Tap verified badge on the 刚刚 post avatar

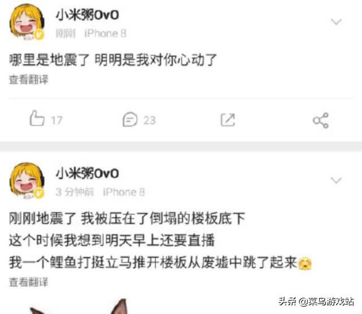pos(39,35)
